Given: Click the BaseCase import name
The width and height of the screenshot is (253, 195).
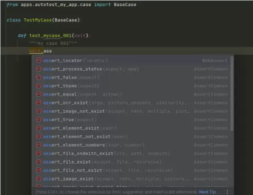Looking at the screenshot, I should tap(125, 5).
